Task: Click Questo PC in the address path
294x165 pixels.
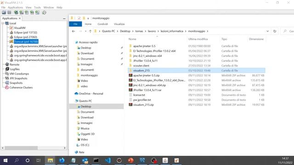Action: tap(108, 31)
